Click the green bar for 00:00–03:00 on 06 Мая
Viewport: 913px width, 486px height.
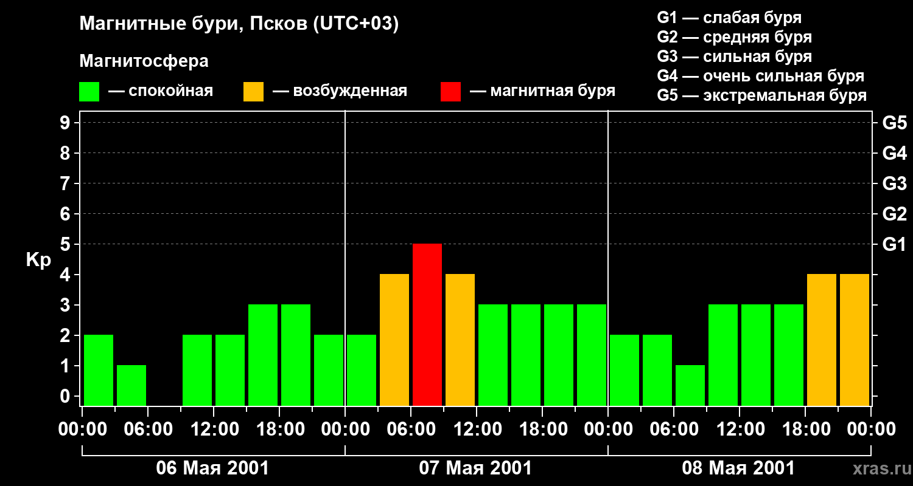pyautogui.click(x=99, y=370)
